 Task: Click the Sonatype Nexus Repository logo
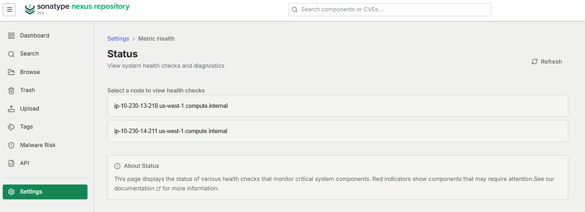tap(77, 9)
